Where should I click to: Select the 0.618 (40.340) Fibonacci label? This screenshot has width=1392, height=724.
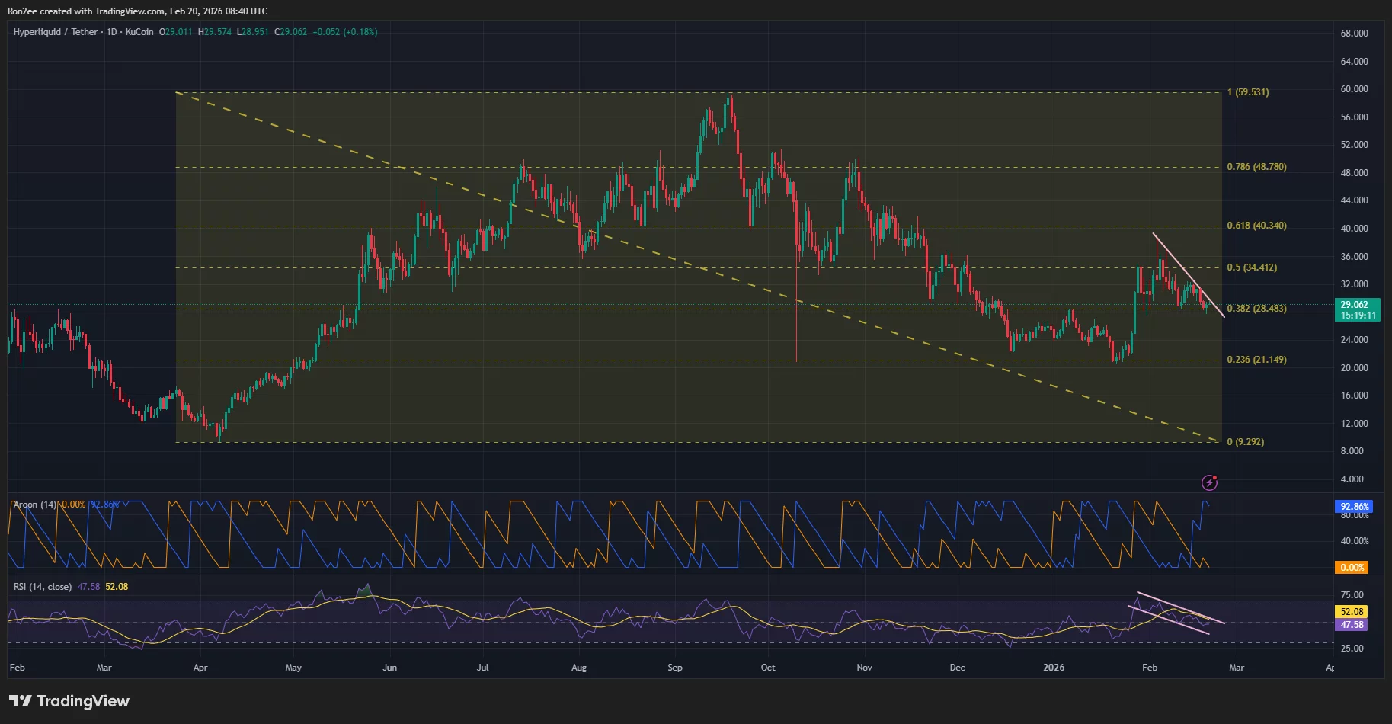1258,226
